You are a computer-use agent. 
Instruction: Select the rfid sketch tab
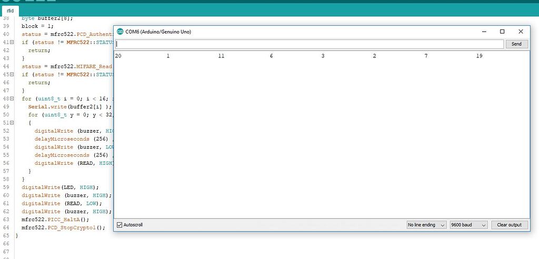click(x=11, y=11)
